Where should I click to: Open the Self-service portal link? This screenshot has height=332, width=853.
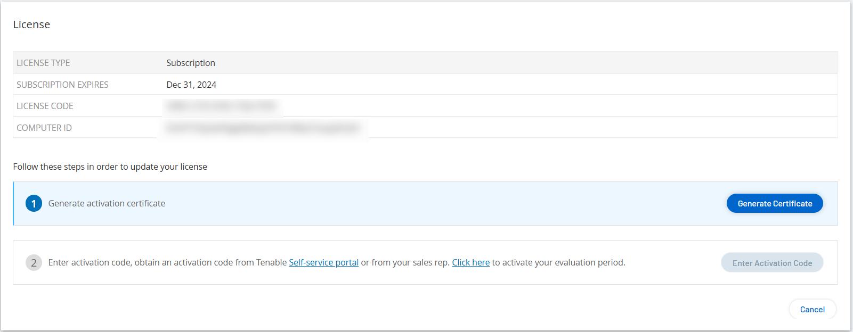323,262
